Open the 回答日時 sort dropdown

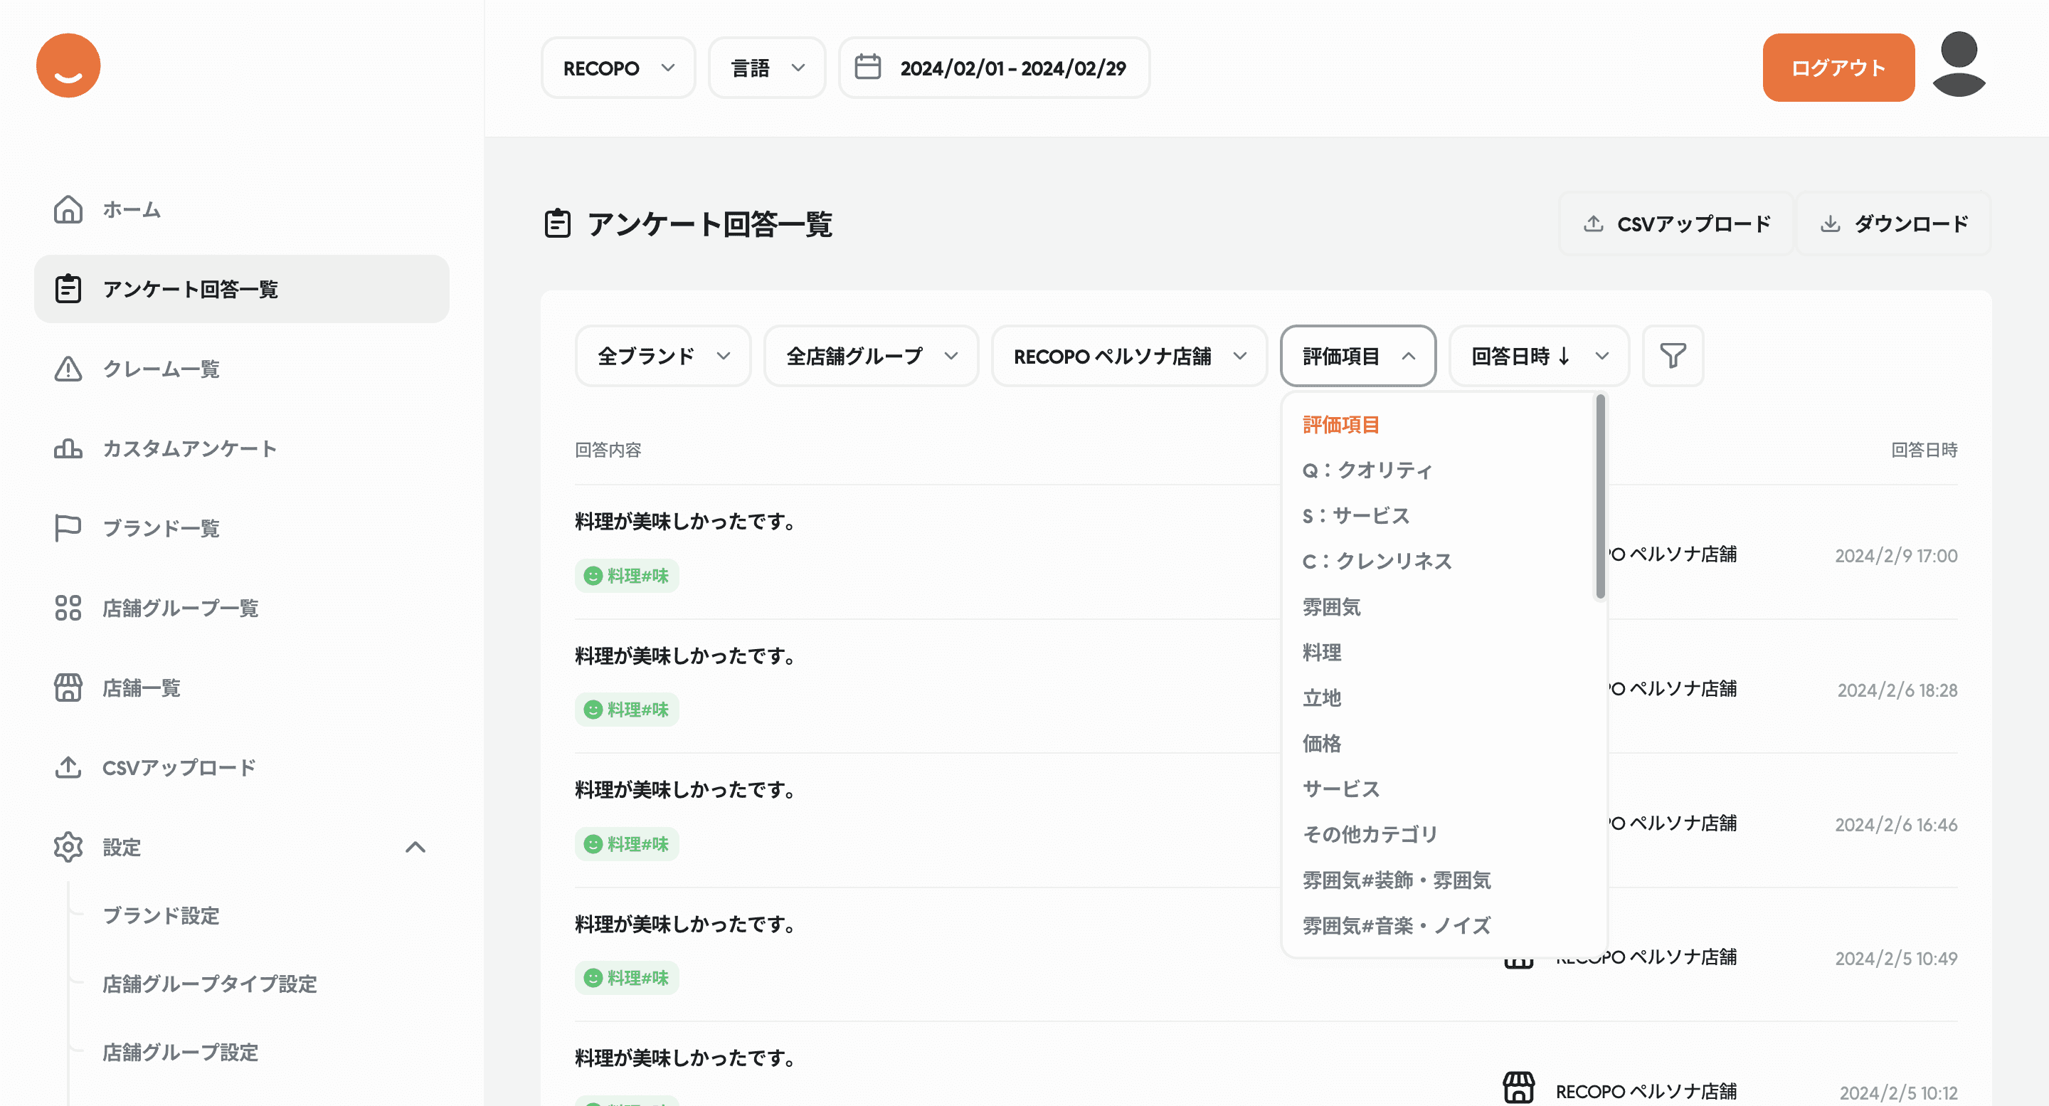1538,356
